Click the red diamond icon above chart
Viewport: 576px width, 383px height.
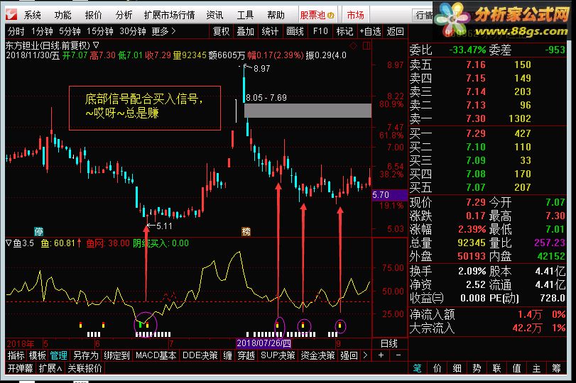click(354, 46)
